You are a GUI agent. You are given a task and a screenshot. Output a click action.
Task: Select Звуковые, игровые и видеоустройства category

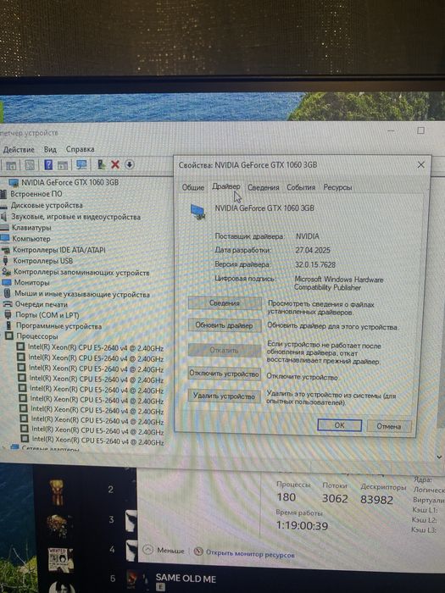pyautogui.click(x=75, y=217)
